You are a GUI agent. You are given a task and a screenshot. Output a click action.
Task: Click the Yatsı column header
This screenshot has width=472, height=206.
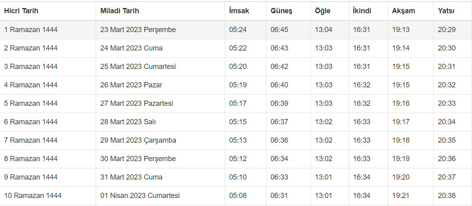446,11
